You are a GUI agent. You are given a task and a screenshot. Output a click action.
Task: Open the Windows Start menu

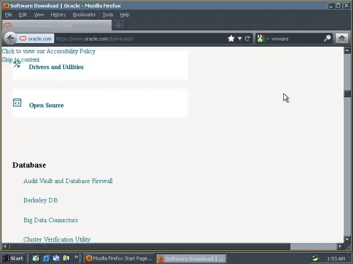13,258
